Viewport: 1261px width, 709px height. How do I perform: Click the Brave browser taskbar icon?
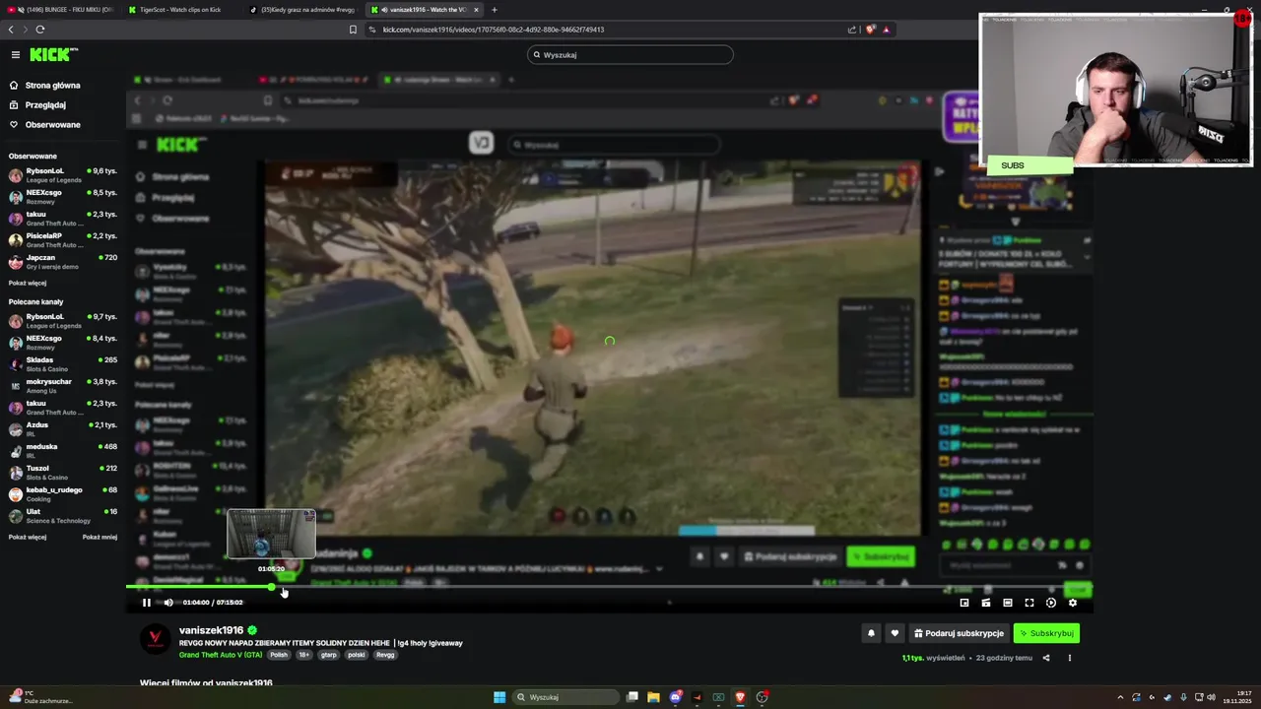740,697
